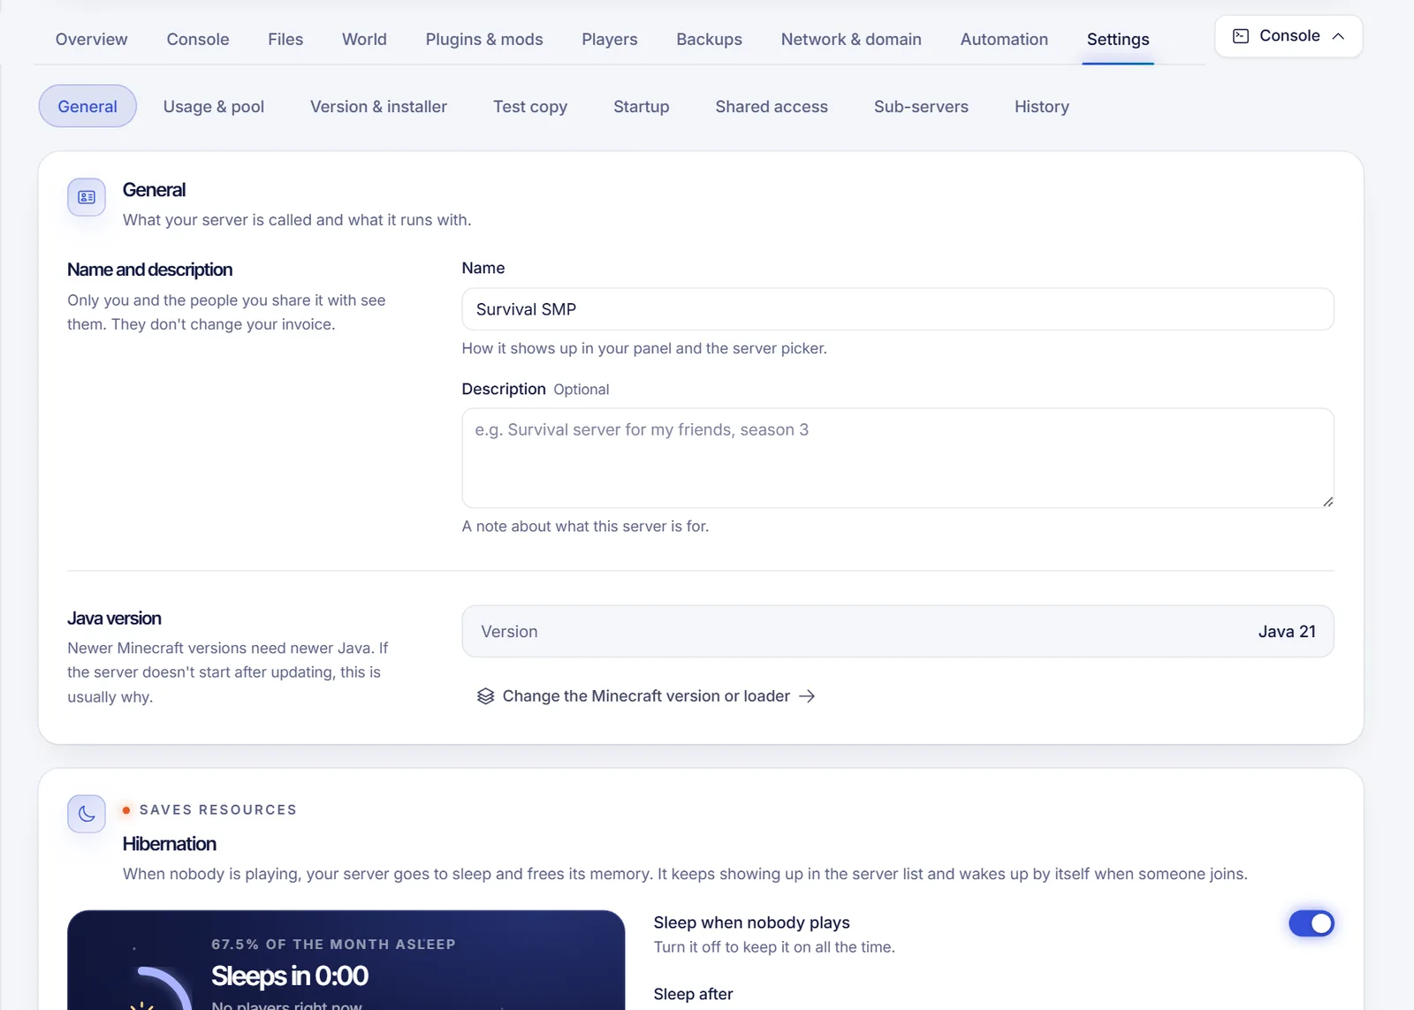Open the Java Version selector
Image resolution: width=1414 pixels, height=1010 pixels.
coord(898,632)
